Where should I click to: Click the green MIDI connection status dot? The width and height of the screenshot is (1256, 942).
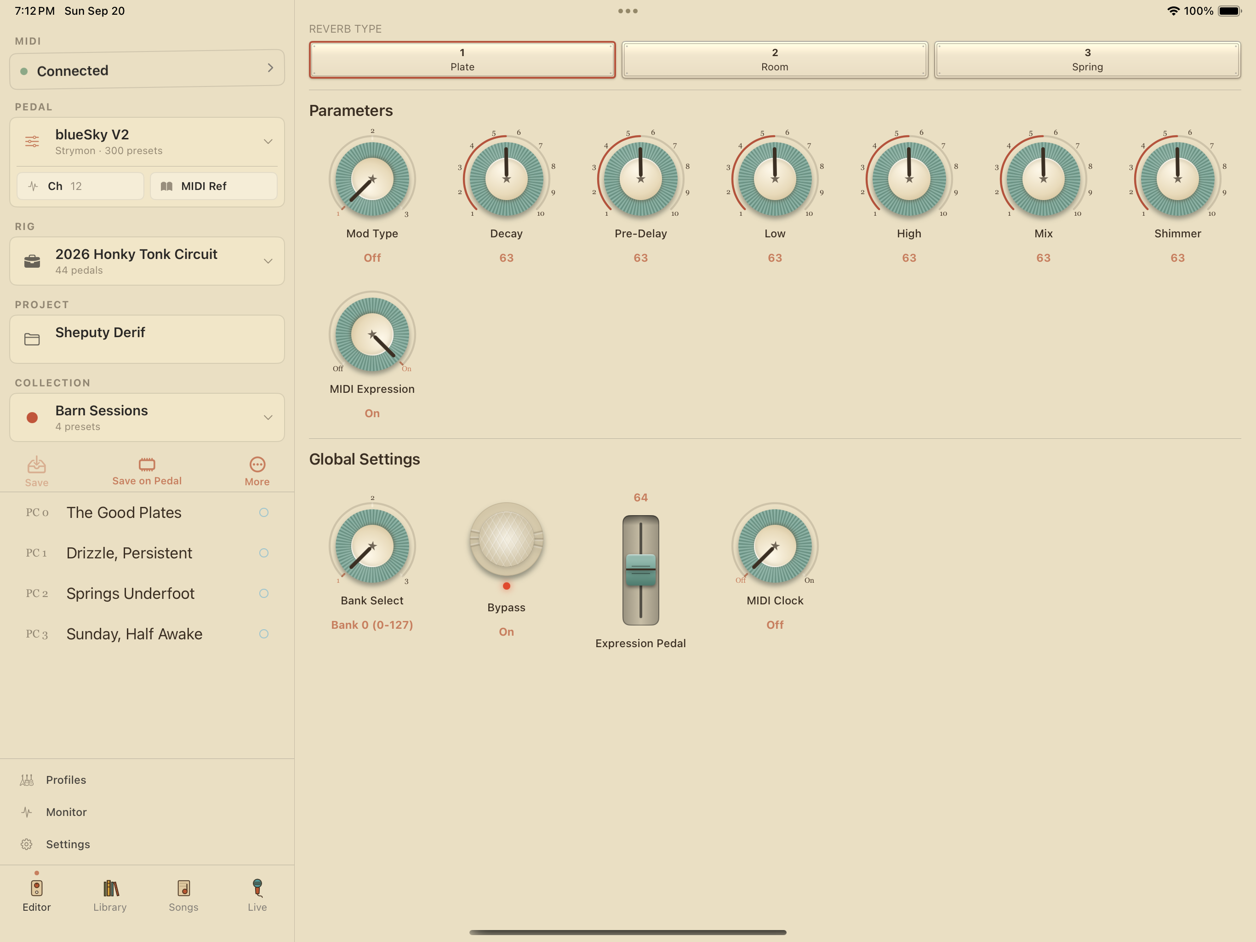(24, 71)
